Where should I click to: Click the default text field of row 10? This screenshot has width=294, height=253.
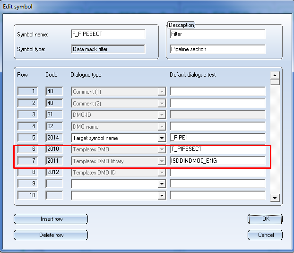pyautogui.click(x=217, y=195)
